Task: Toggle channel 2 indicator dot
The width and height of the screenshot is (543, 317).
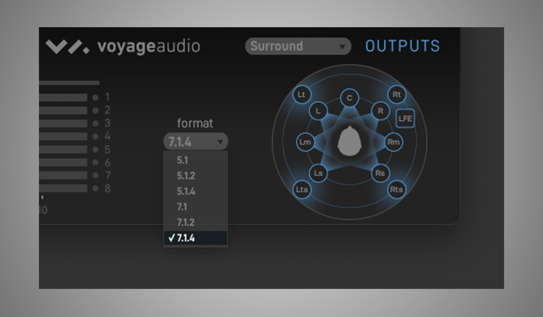Action: 95,110
